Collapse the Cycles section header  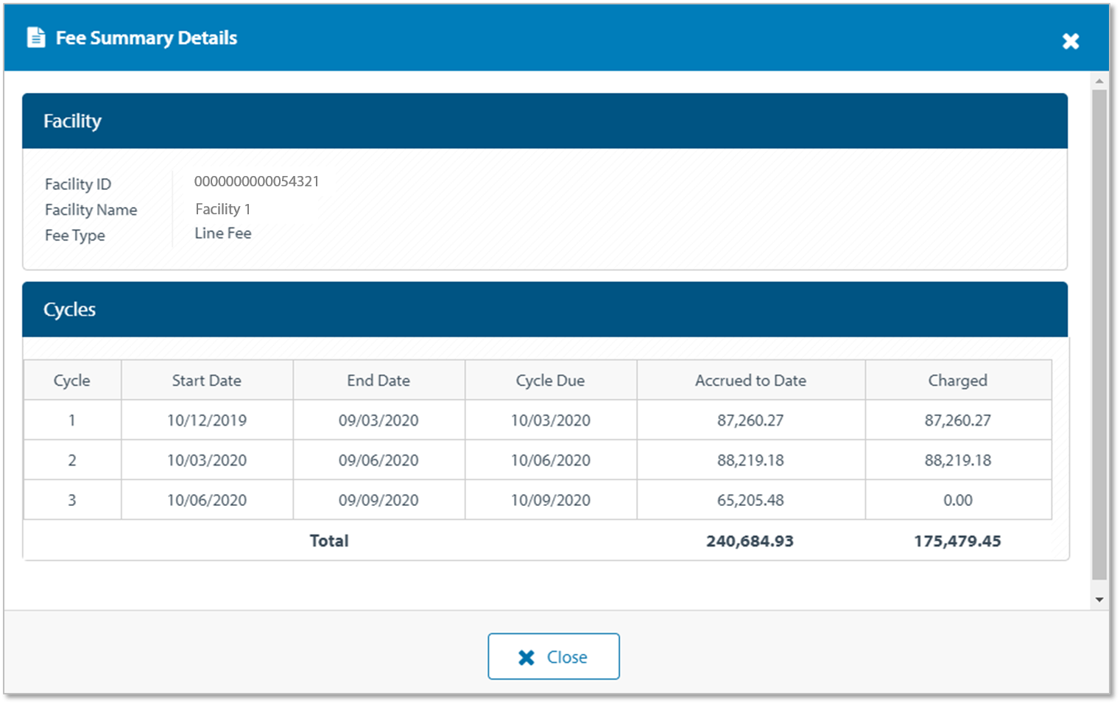tap(544, 309)
